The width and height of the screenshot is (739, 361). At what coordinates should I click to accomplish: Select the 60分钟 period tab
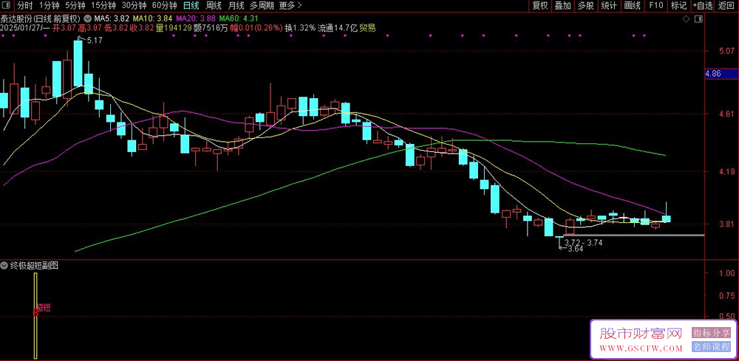165,6
